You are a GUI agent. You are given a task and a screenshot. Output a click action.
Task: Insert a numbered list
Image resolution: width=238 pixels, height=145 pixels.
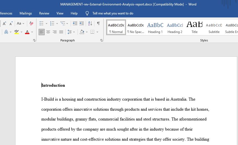[52, 23]
